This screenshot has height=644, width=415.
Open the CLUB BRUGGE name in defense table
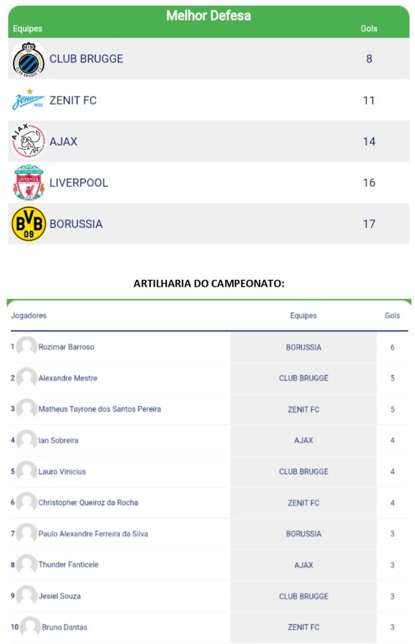[x=86, y=59]
